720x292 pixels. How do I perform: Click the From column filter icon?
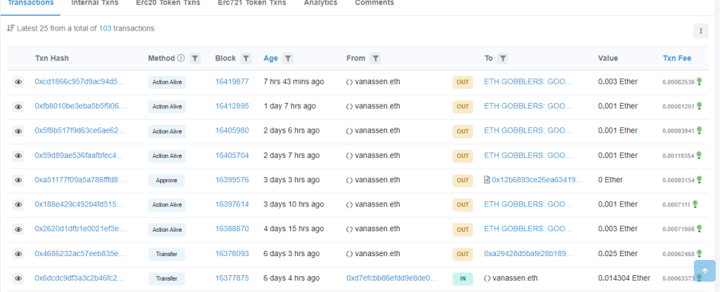[x=375, y=59]
